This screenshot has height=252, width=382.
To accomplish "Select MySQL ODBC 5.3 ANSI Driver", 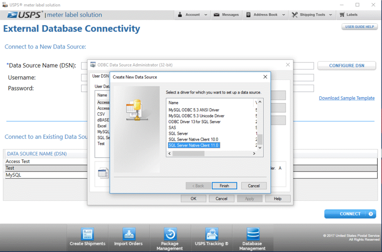I will tap(194, 110).
